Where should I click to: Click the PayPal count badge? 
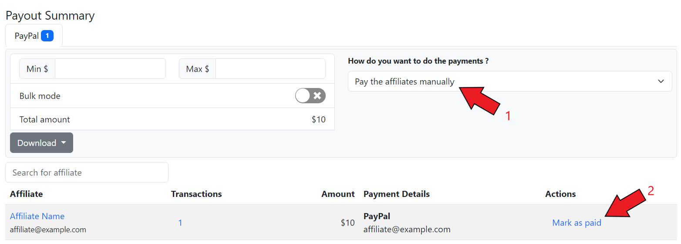click(47, 36)
